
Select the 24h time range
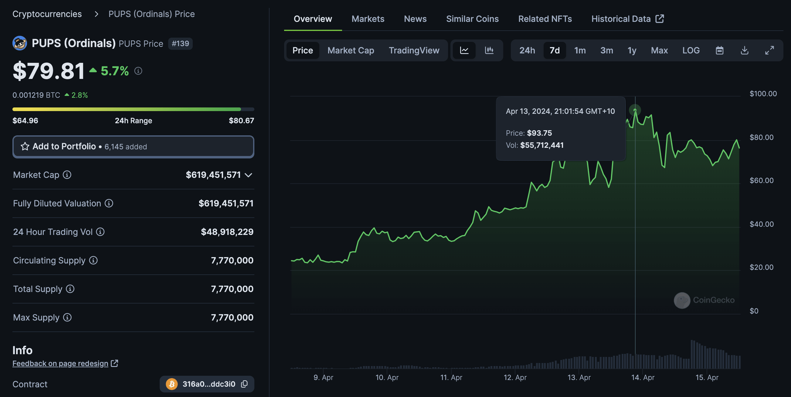pyautogui.click(x=527, y=50)
